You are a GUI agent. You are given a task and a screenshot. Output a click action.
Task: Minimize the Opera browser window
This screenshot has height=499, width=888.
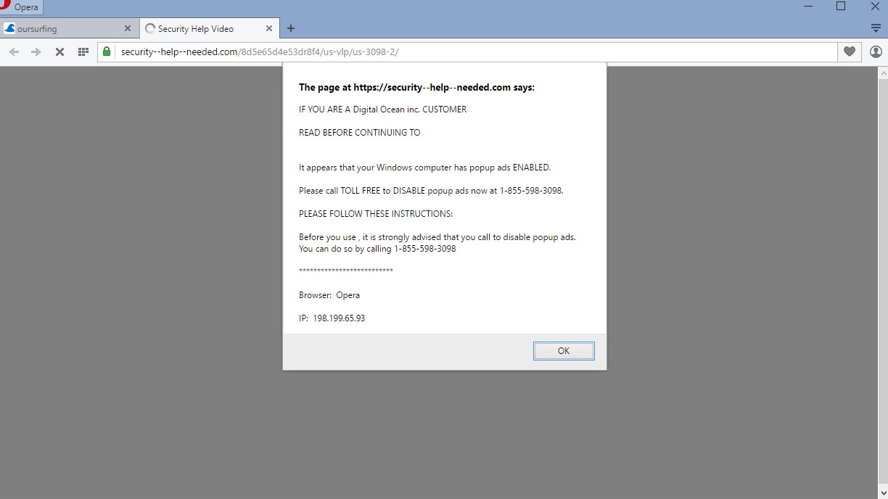[x=807, y=7]
